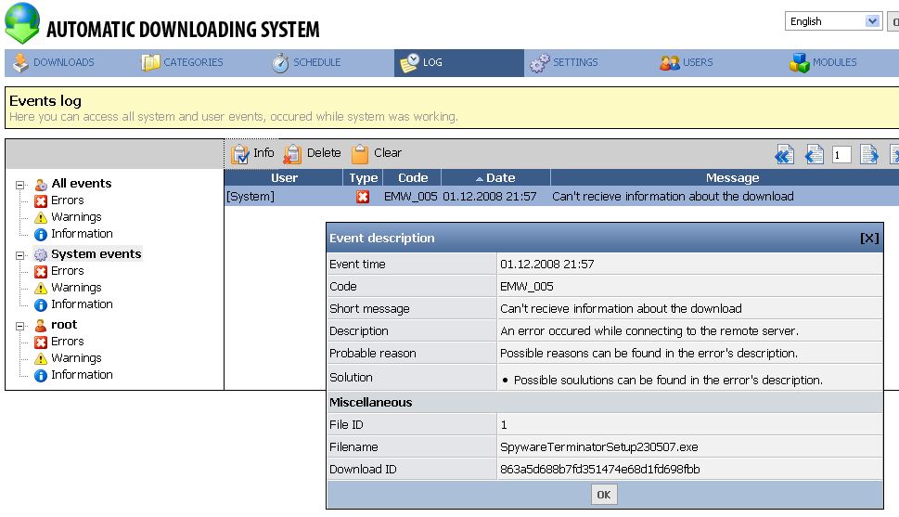Collapse the All events tree node

click(19, 184)
